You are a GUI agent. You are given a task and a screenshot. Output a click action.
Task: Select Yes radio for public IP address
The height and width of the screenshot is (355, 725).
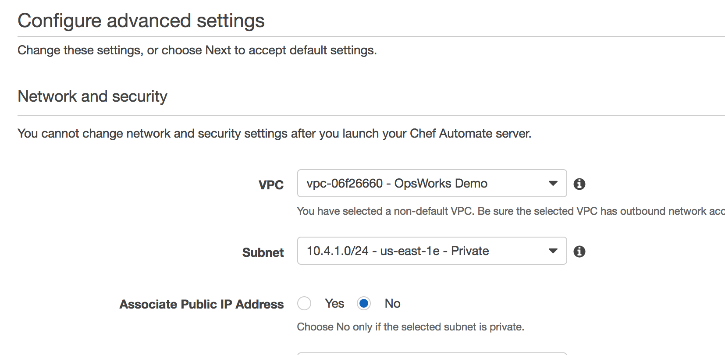pos(304,303)
